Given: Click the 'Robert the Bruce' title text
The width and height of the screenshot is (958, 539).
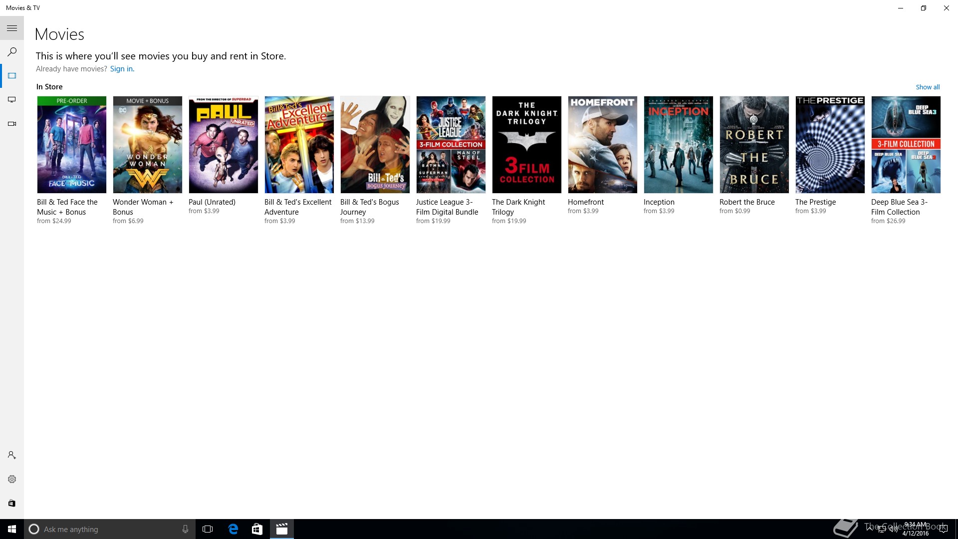Looking at the screenshot, I should coord(747,202).
